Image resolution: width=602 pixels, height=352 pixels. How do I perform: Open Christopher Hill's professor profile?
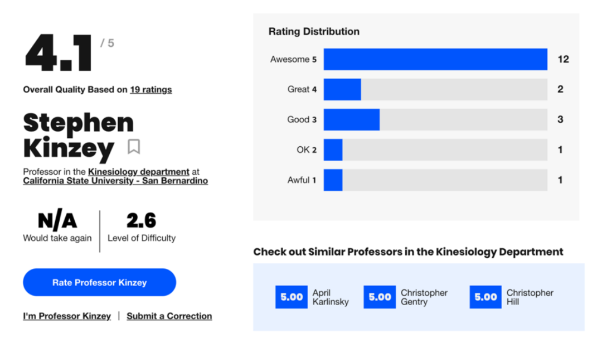click(x=530, y=297)
